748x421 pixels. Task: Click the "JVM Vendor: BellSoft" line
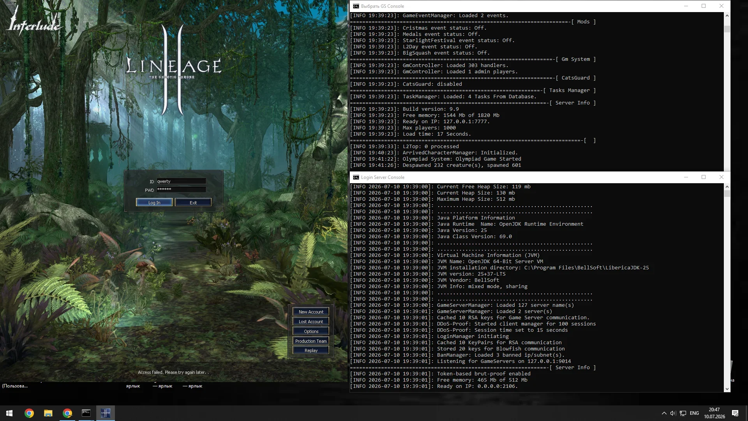pos(425,280)
